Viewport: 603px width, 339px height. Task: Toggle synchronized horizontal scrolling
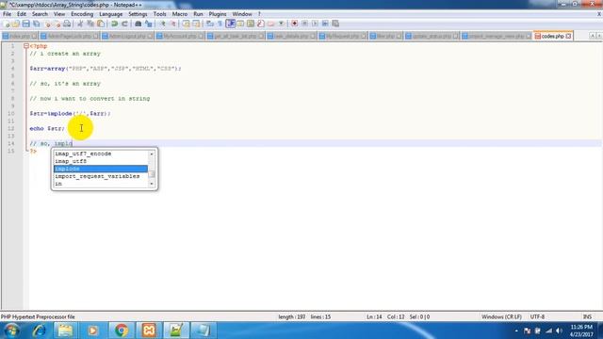coord(196,24)
